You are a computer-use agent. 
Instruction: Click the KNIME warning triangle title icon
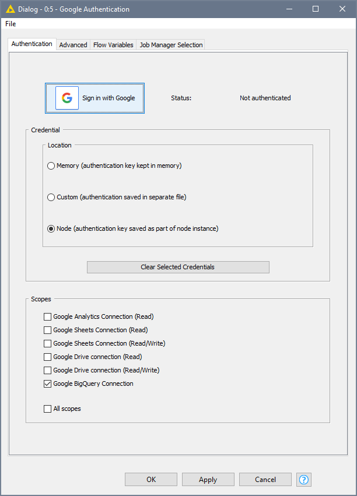tap(10, 9)
